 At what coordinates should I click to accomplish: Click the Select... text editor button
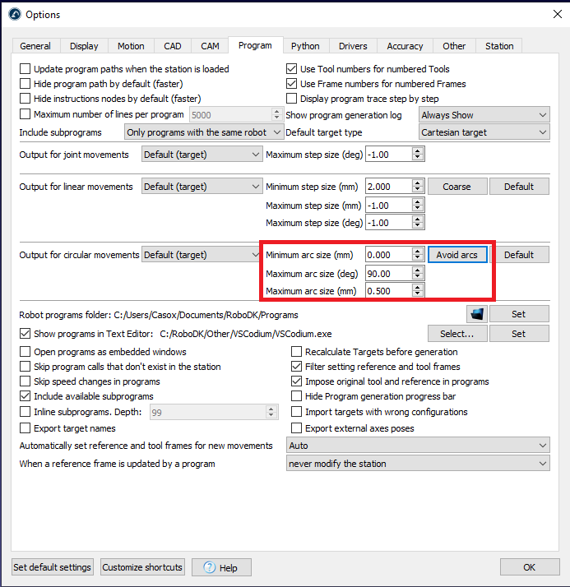tap(456, 334)
